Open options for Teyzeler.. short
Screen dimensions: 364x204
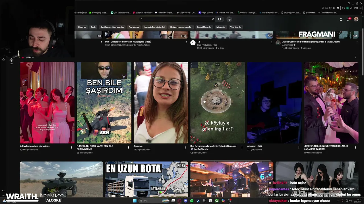pyautogui.click(x=185, y=147)
